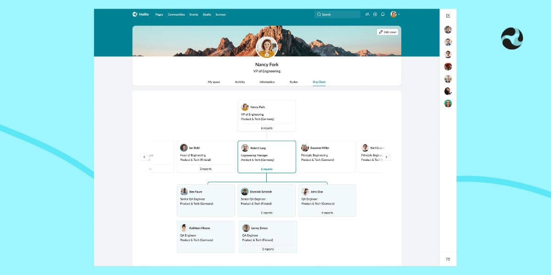
Task: Click the compose message icon in the right sidebar
Action: [x=448, y=16]
